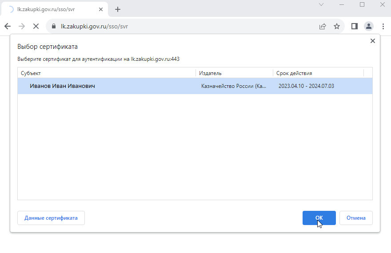Click the OK button to confirm certificate
The image size is (391, 253).
click(319, 218)
